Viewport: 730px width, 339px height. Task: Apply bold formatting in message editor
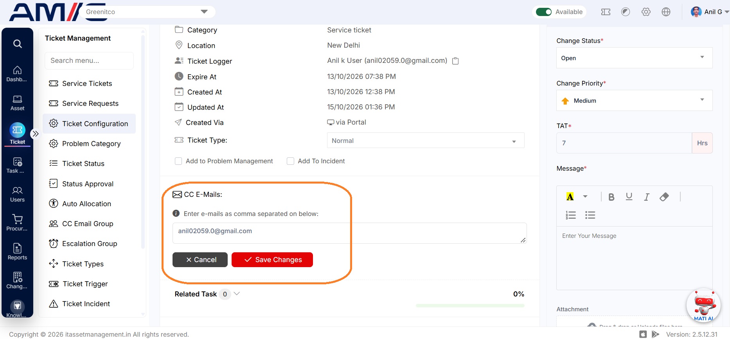(x=611, y=197)
